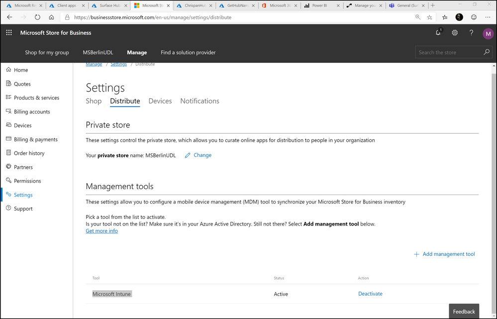The height and width of the screenshot is (319, 497).
Task: Select the Distribute settings tab
Action: [125, 101]
